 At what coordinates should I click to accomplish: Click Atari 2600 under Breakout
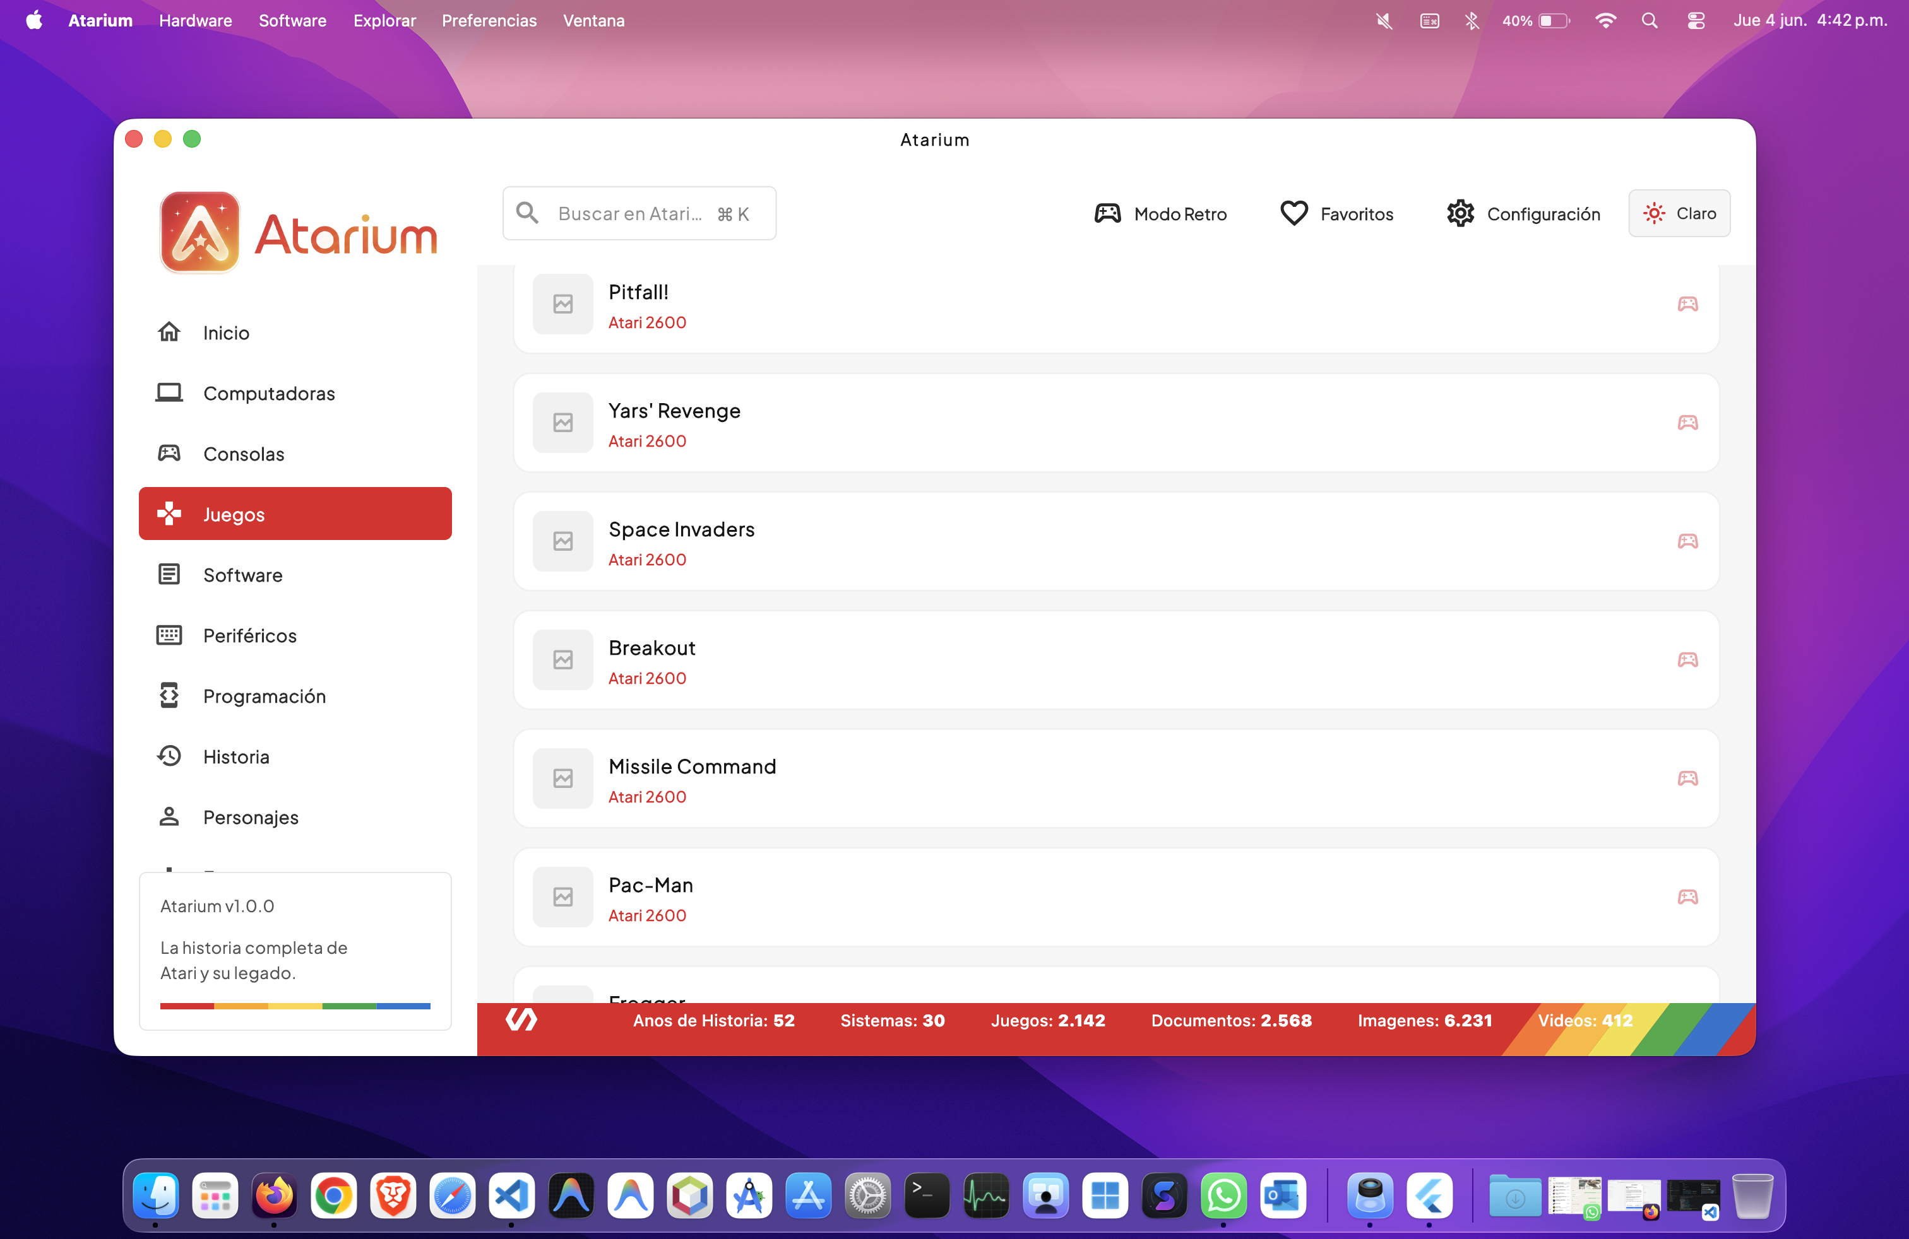(647, 678)
